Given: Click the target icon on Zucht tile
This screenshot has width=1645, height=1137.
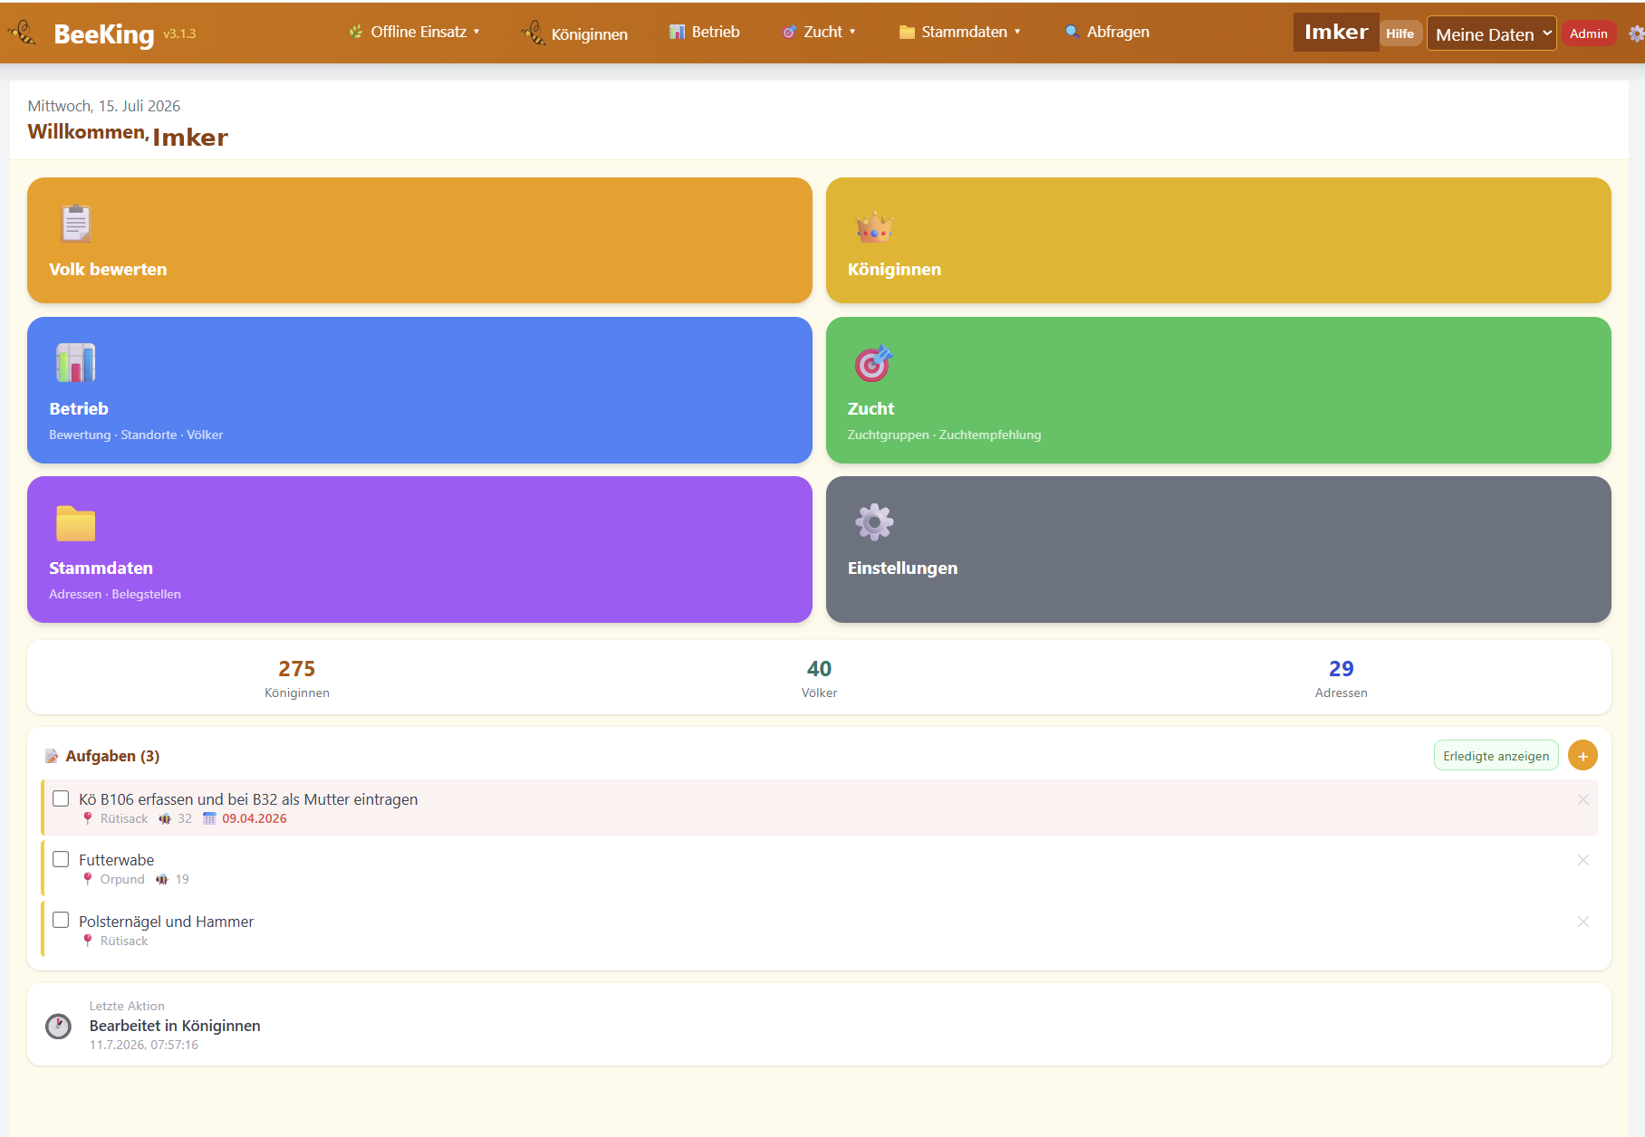Looking at the screenshot, I should [874, 363].
